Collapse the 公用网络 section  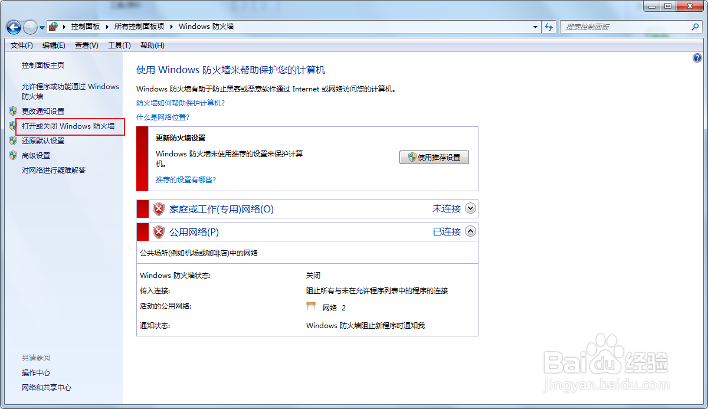click(470, 231)
